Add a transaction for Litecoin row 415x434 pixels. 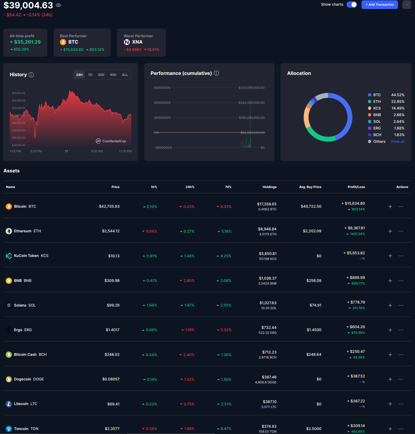click(x=390, y=404)
